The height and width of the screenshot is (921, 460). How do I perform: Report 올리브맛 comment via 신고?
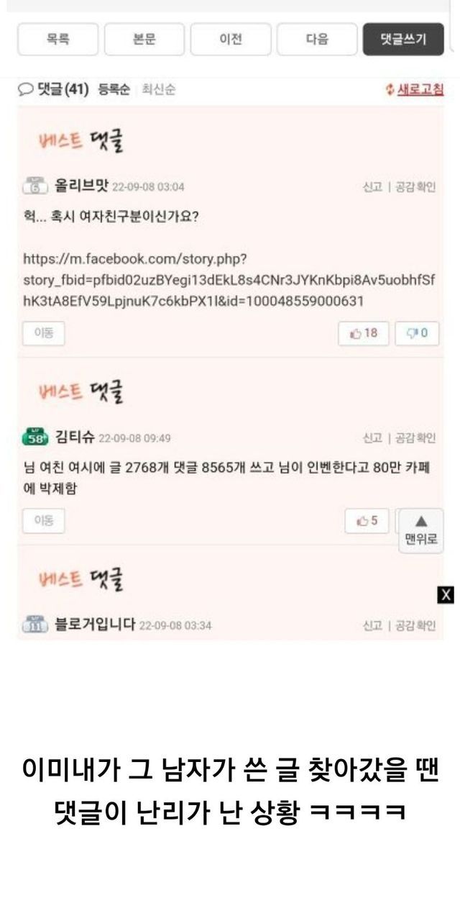coord(372,187)
